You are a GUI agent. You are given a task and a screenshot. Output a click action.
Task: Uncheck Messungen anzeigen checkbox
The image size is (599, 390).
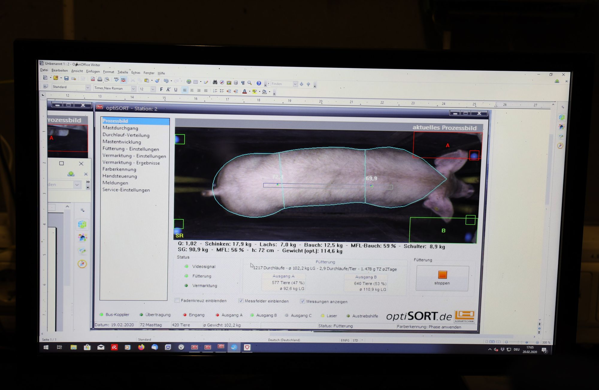pyautogui.click(x=302, y=301)
